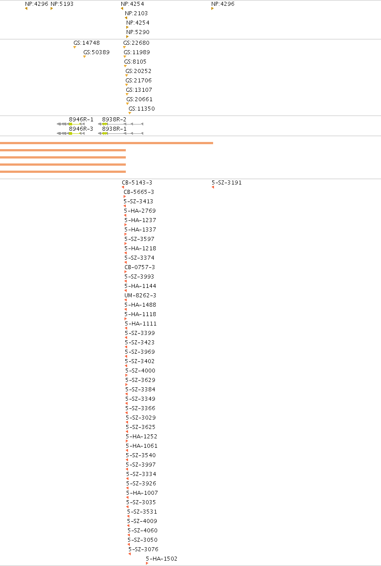The image size is (381, 566).
Task: Click the 5-SZ-4060 label
Action: [x=142, y=531]
